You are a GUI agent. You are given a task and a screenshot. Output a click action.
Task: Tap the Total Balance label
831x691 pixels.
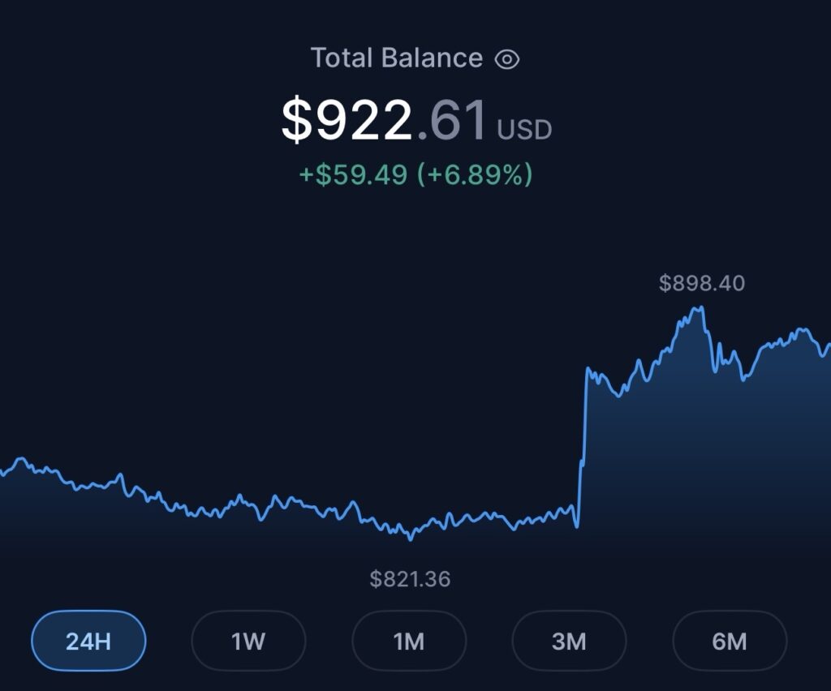click(x=397, y=58)
